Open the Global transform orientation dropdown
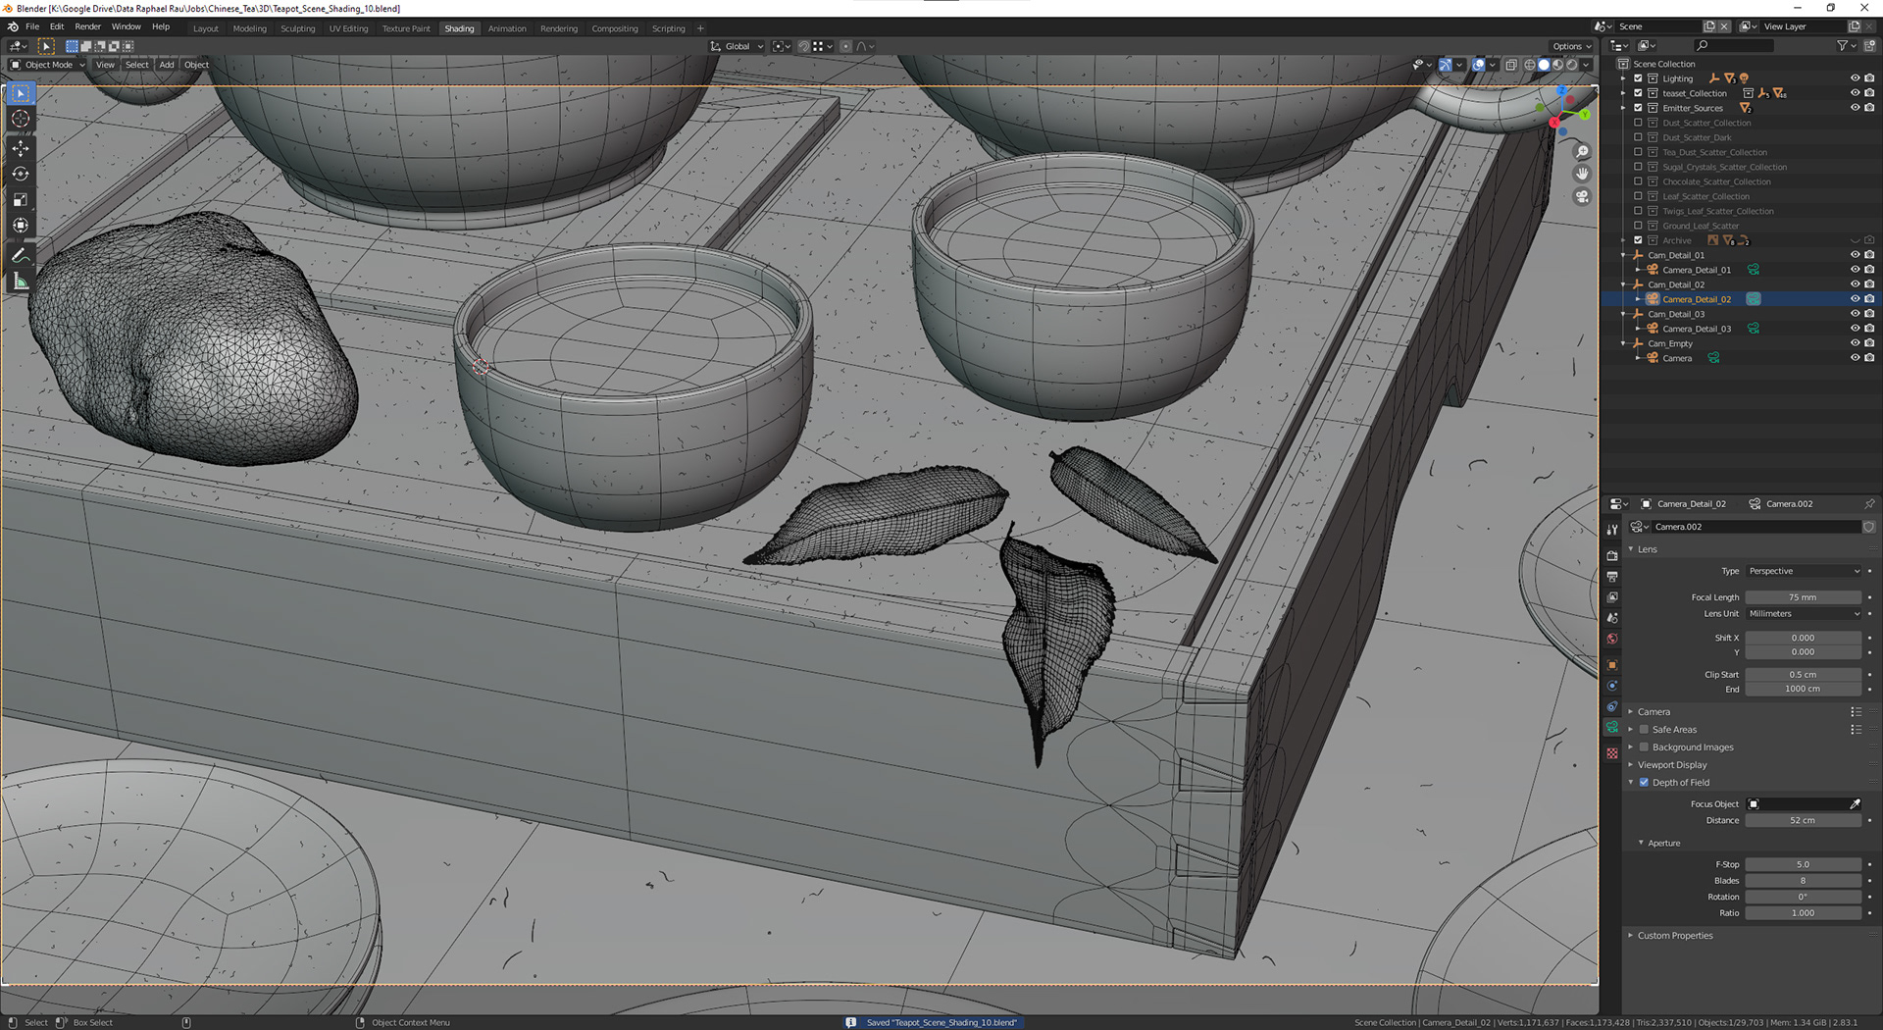The height and width of the screenshot is (1030, 1883). click(x=737, y=46)
